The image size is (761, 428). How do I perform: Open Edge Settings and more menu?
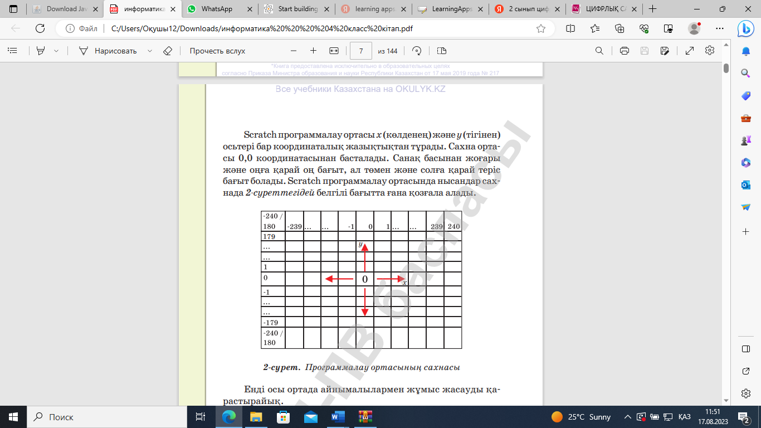[719, 28]
